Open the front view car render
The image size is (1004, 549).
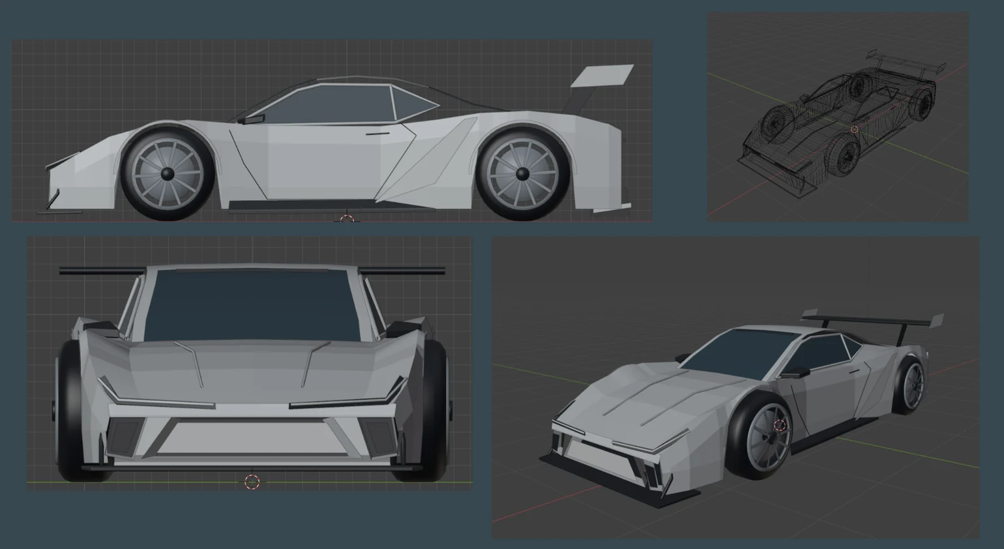click(250, 363)
